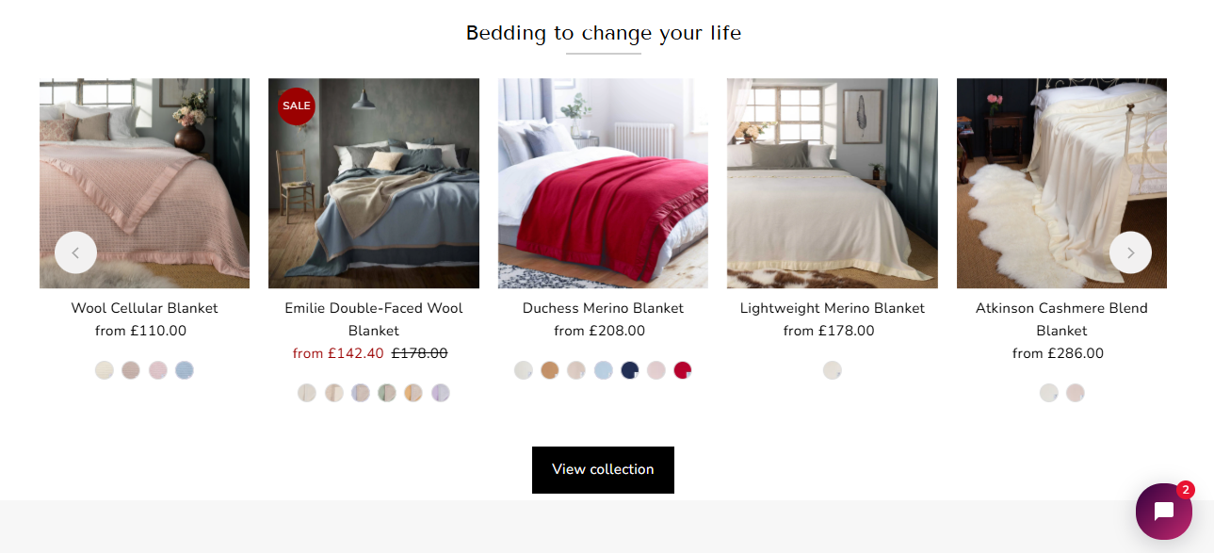Click the next carousel arrow
The width and height of the screenshot is (1214, 553).
(1130, 252)
